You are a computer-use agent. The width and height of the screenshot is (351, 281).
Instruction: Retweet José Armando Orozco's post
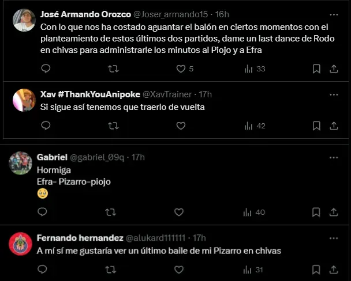[114, 69]
